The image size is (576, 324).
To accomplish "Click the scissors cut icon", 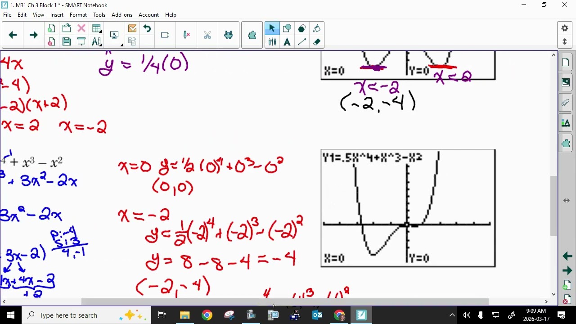I will click(x=207, y=35).
